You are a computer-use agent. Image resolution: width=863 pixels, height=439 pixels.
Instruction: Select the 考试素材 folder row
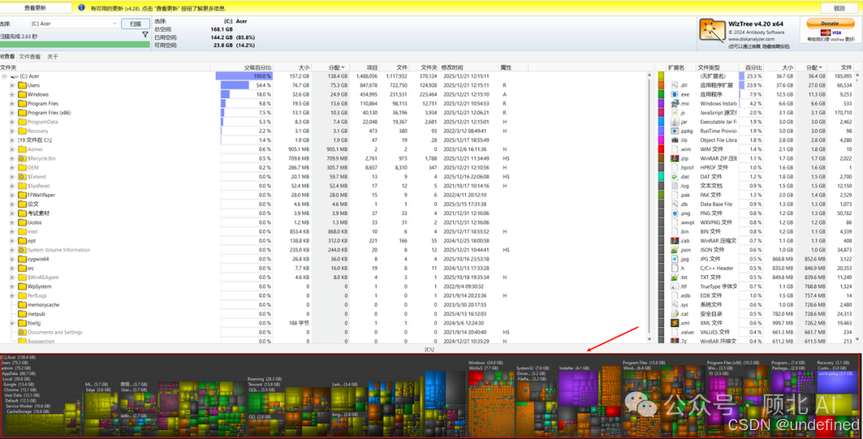coord(38,214)
